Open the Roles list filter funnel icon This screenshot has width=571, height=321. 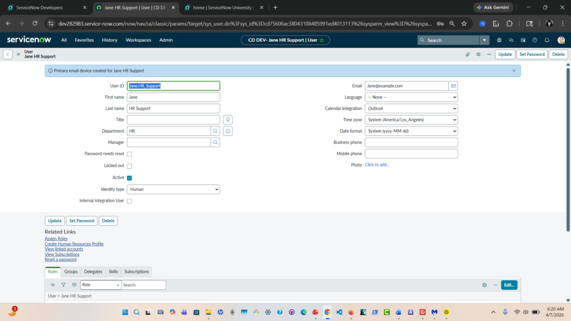click(64, 285)
